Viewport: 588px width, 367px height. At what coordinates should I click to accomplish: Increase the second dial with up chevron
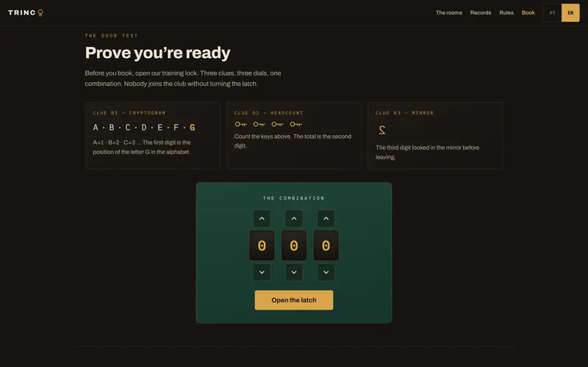click(294, 218)
